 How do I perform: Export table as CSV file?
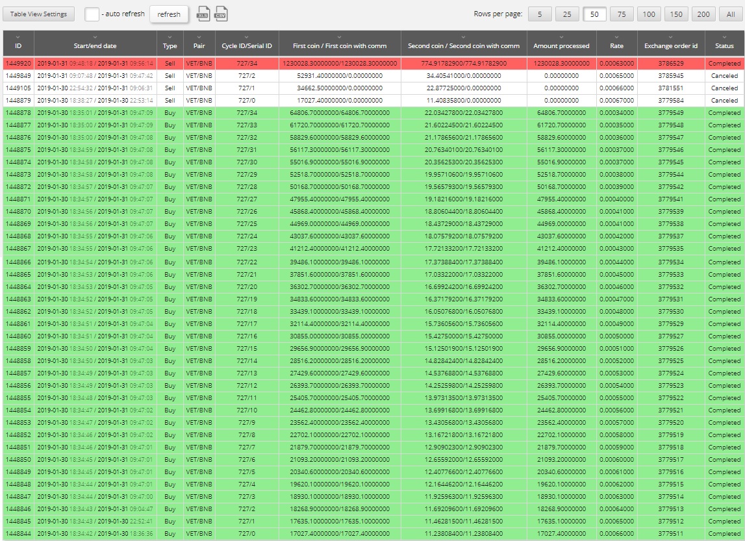[x=221, y=14]
